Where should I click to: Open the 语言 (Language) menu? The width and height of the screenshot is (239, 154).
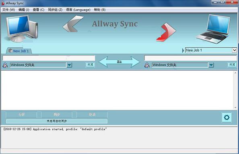pos(78,10)
